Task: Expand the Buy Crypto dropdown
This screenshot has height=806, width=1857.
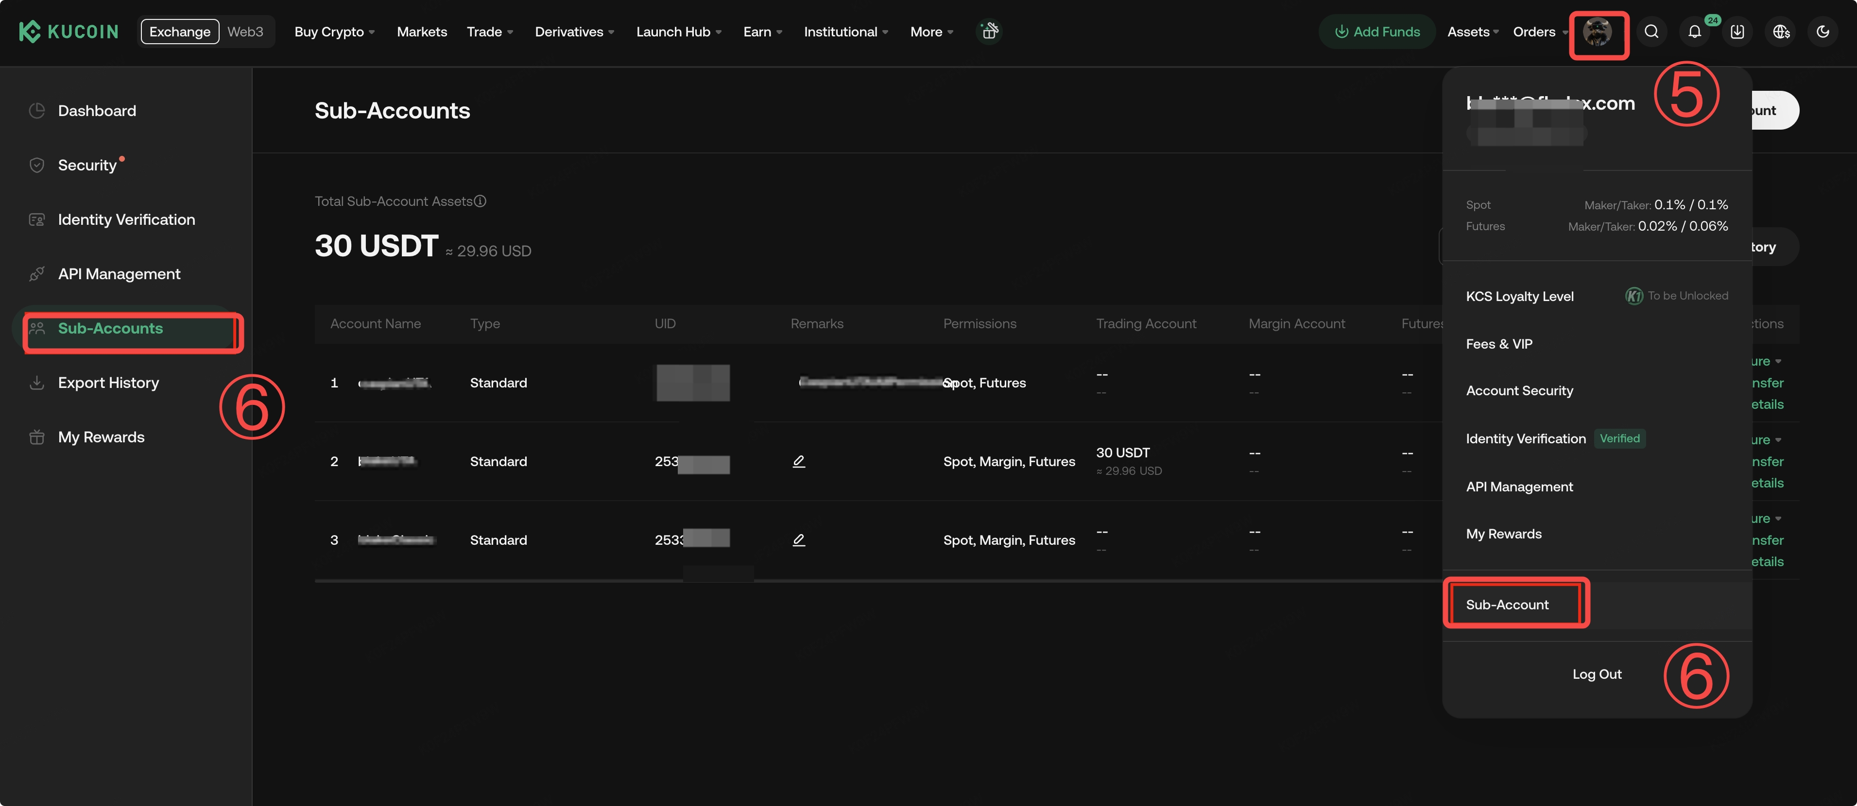Action: point(334,32)
